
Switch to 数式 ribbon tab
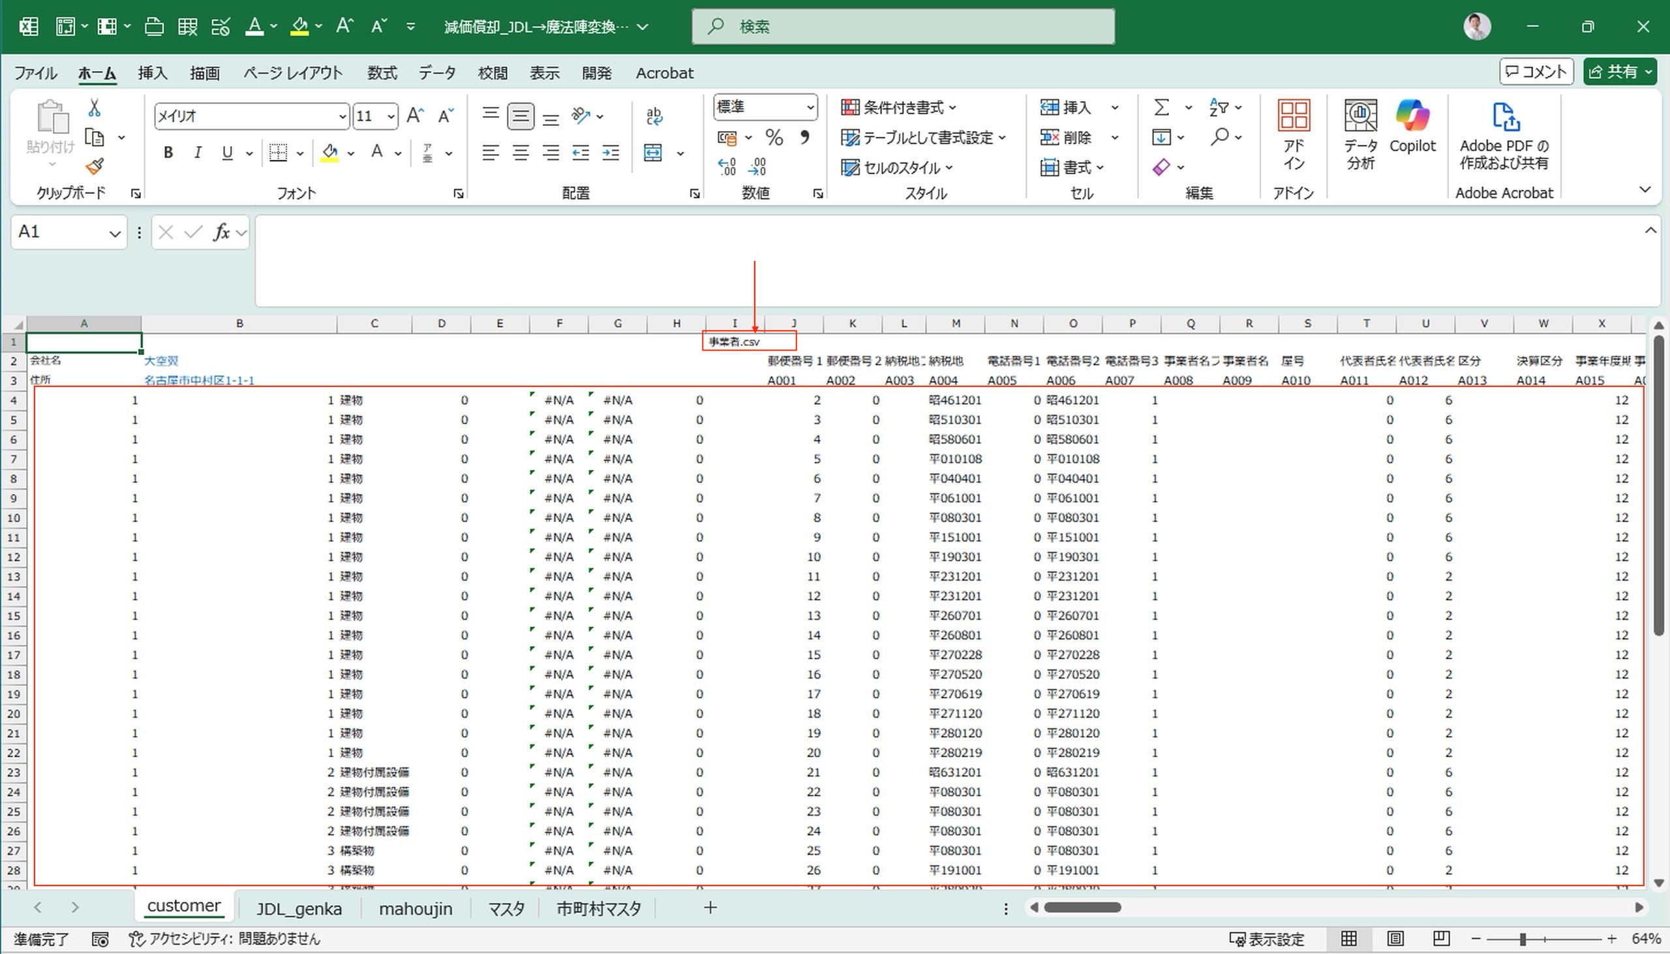(x=382, y=72)
